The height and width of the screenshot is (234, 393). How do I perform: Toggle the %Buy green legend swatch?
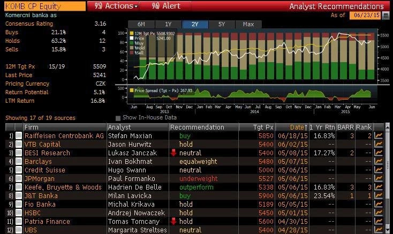[132, 43]
